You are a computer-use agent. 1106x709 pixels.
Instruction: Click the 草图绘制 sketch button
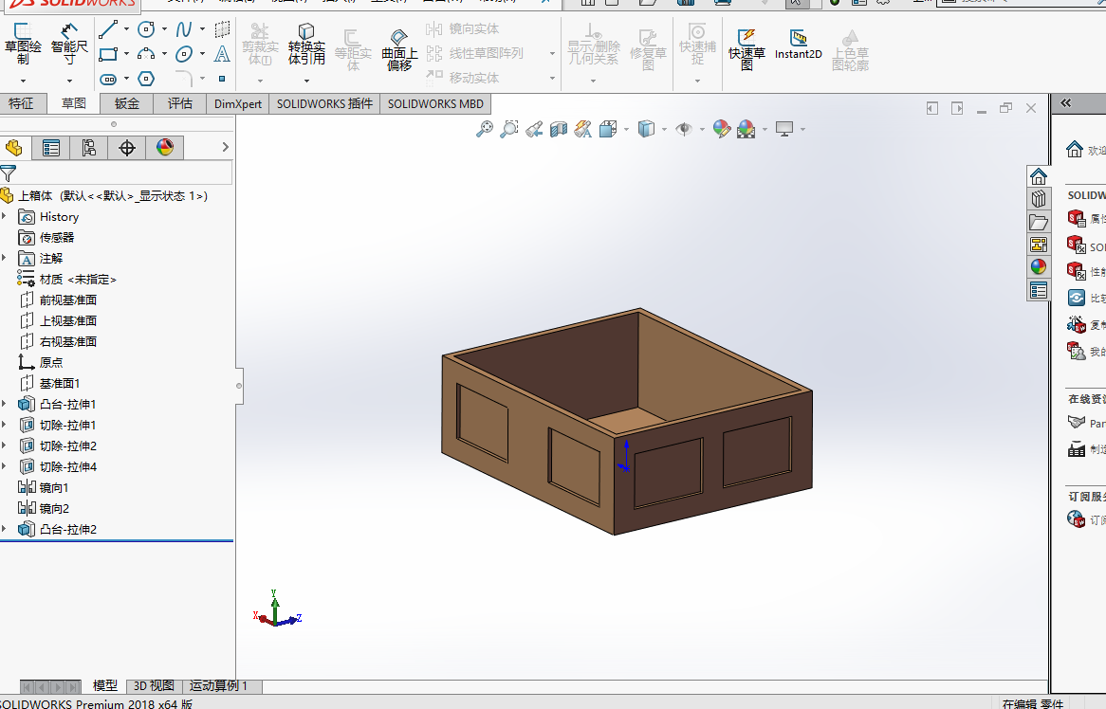(x=23, y=44)
